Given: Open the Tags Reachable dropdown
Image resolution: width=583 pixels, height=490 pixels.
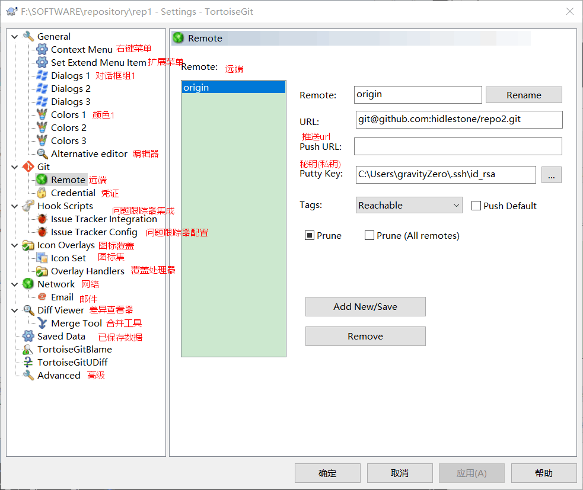Looking at the screenshot, I should (x=409, y=205).
